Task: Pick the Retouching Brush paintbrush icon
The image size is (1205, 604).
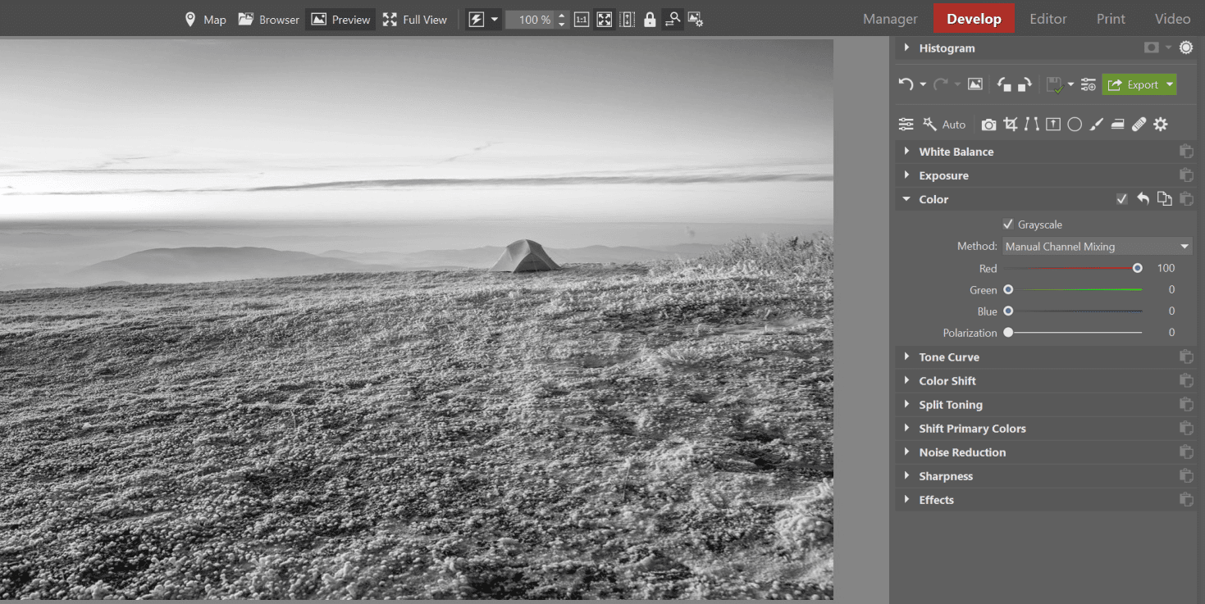Action: pyautogui.click(x=1096, y=125)
